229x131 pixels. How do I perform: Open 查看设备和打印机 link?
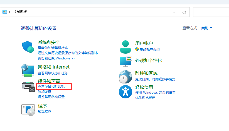[51, 87]
